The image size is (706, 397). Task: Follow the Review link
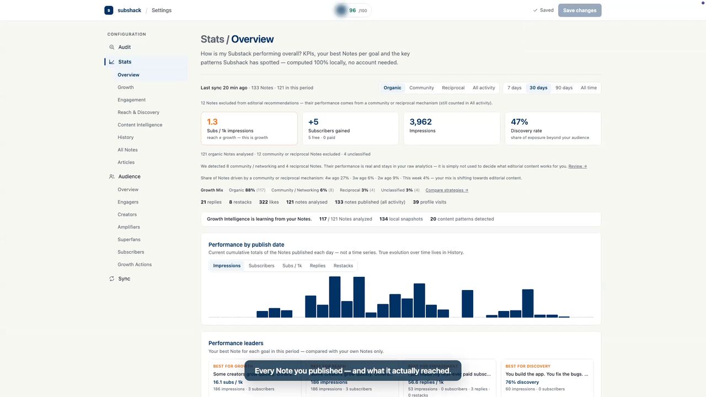click(577, 166)
